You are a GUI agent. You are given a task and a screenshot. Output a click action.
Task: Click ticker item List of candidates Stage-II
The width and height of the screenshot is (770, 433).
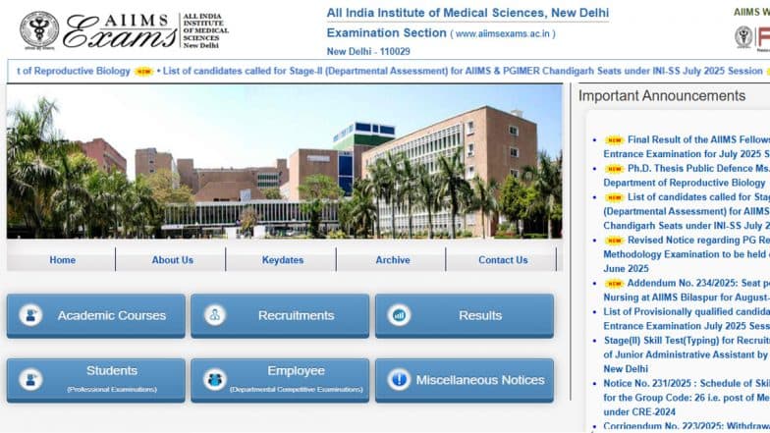click(462, 71)
